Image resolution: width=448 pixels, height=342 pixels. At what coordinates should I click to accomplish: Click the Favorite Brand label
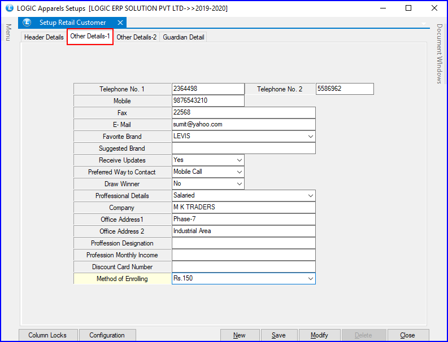[122, 137]
